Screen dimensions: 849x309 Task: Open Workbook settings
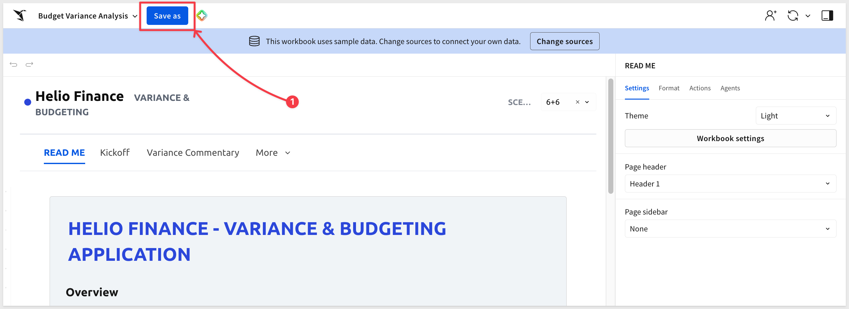[730, 139]
